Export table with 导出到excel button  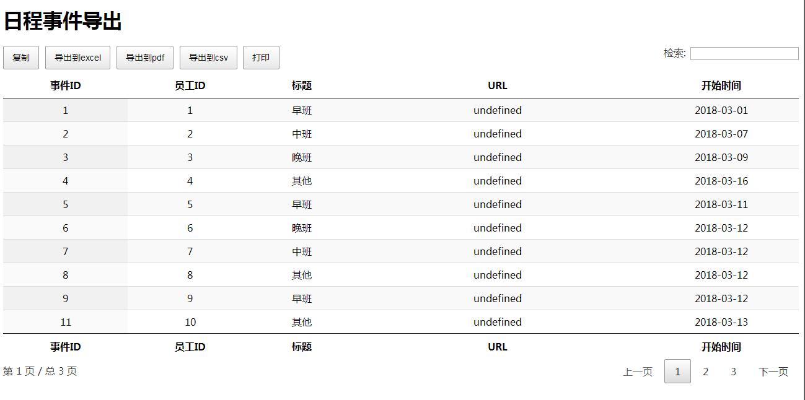[x=77, y=58]
